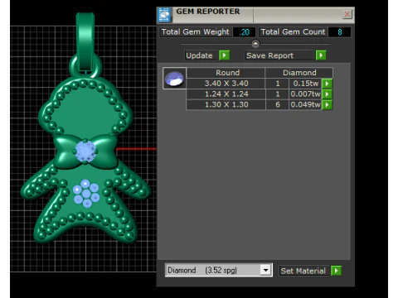Click the Set Material button label

pyautogui.click(x=304, y=271)
